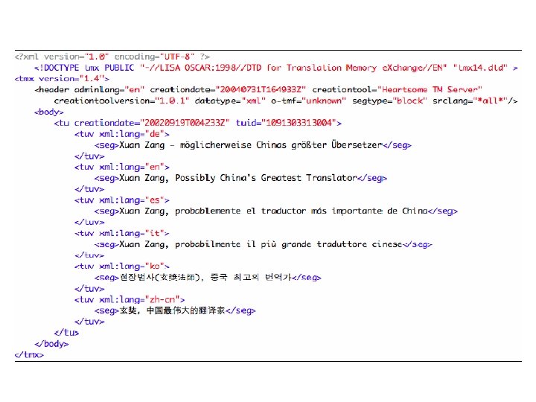This screenshot has height=402, width=536.
Task: Click the Korean segment line
Action: 208,277
